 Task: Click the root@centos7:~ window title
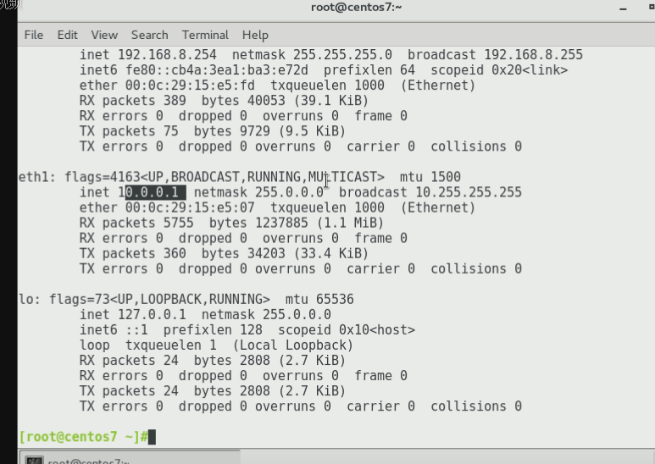tap(357, 7)
